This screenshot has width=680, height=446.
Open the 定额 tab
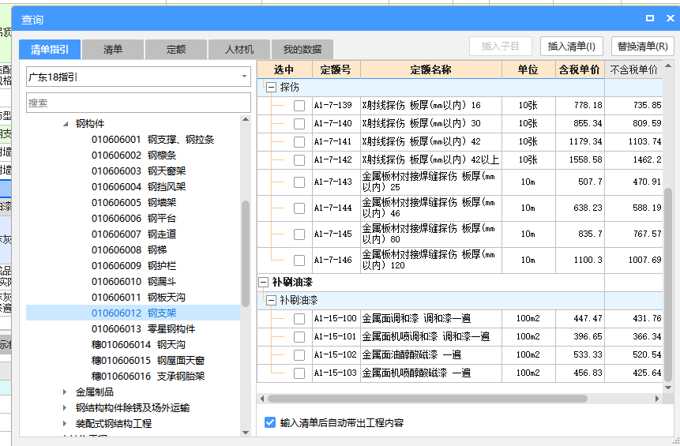[x=175, y=50]
